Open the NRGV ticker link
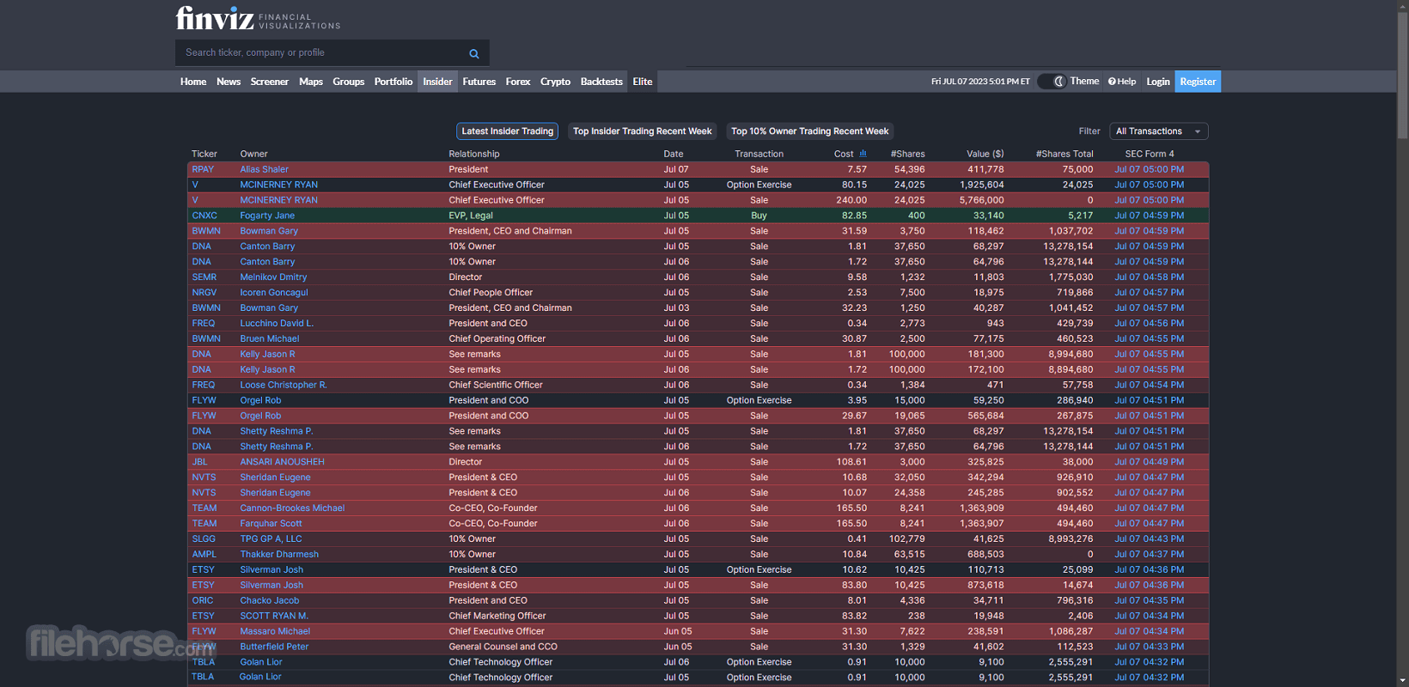1409x687 pixels. 204,293
